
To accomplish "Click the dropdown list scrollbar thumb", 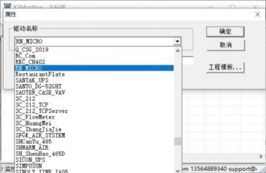I will 177,141.
